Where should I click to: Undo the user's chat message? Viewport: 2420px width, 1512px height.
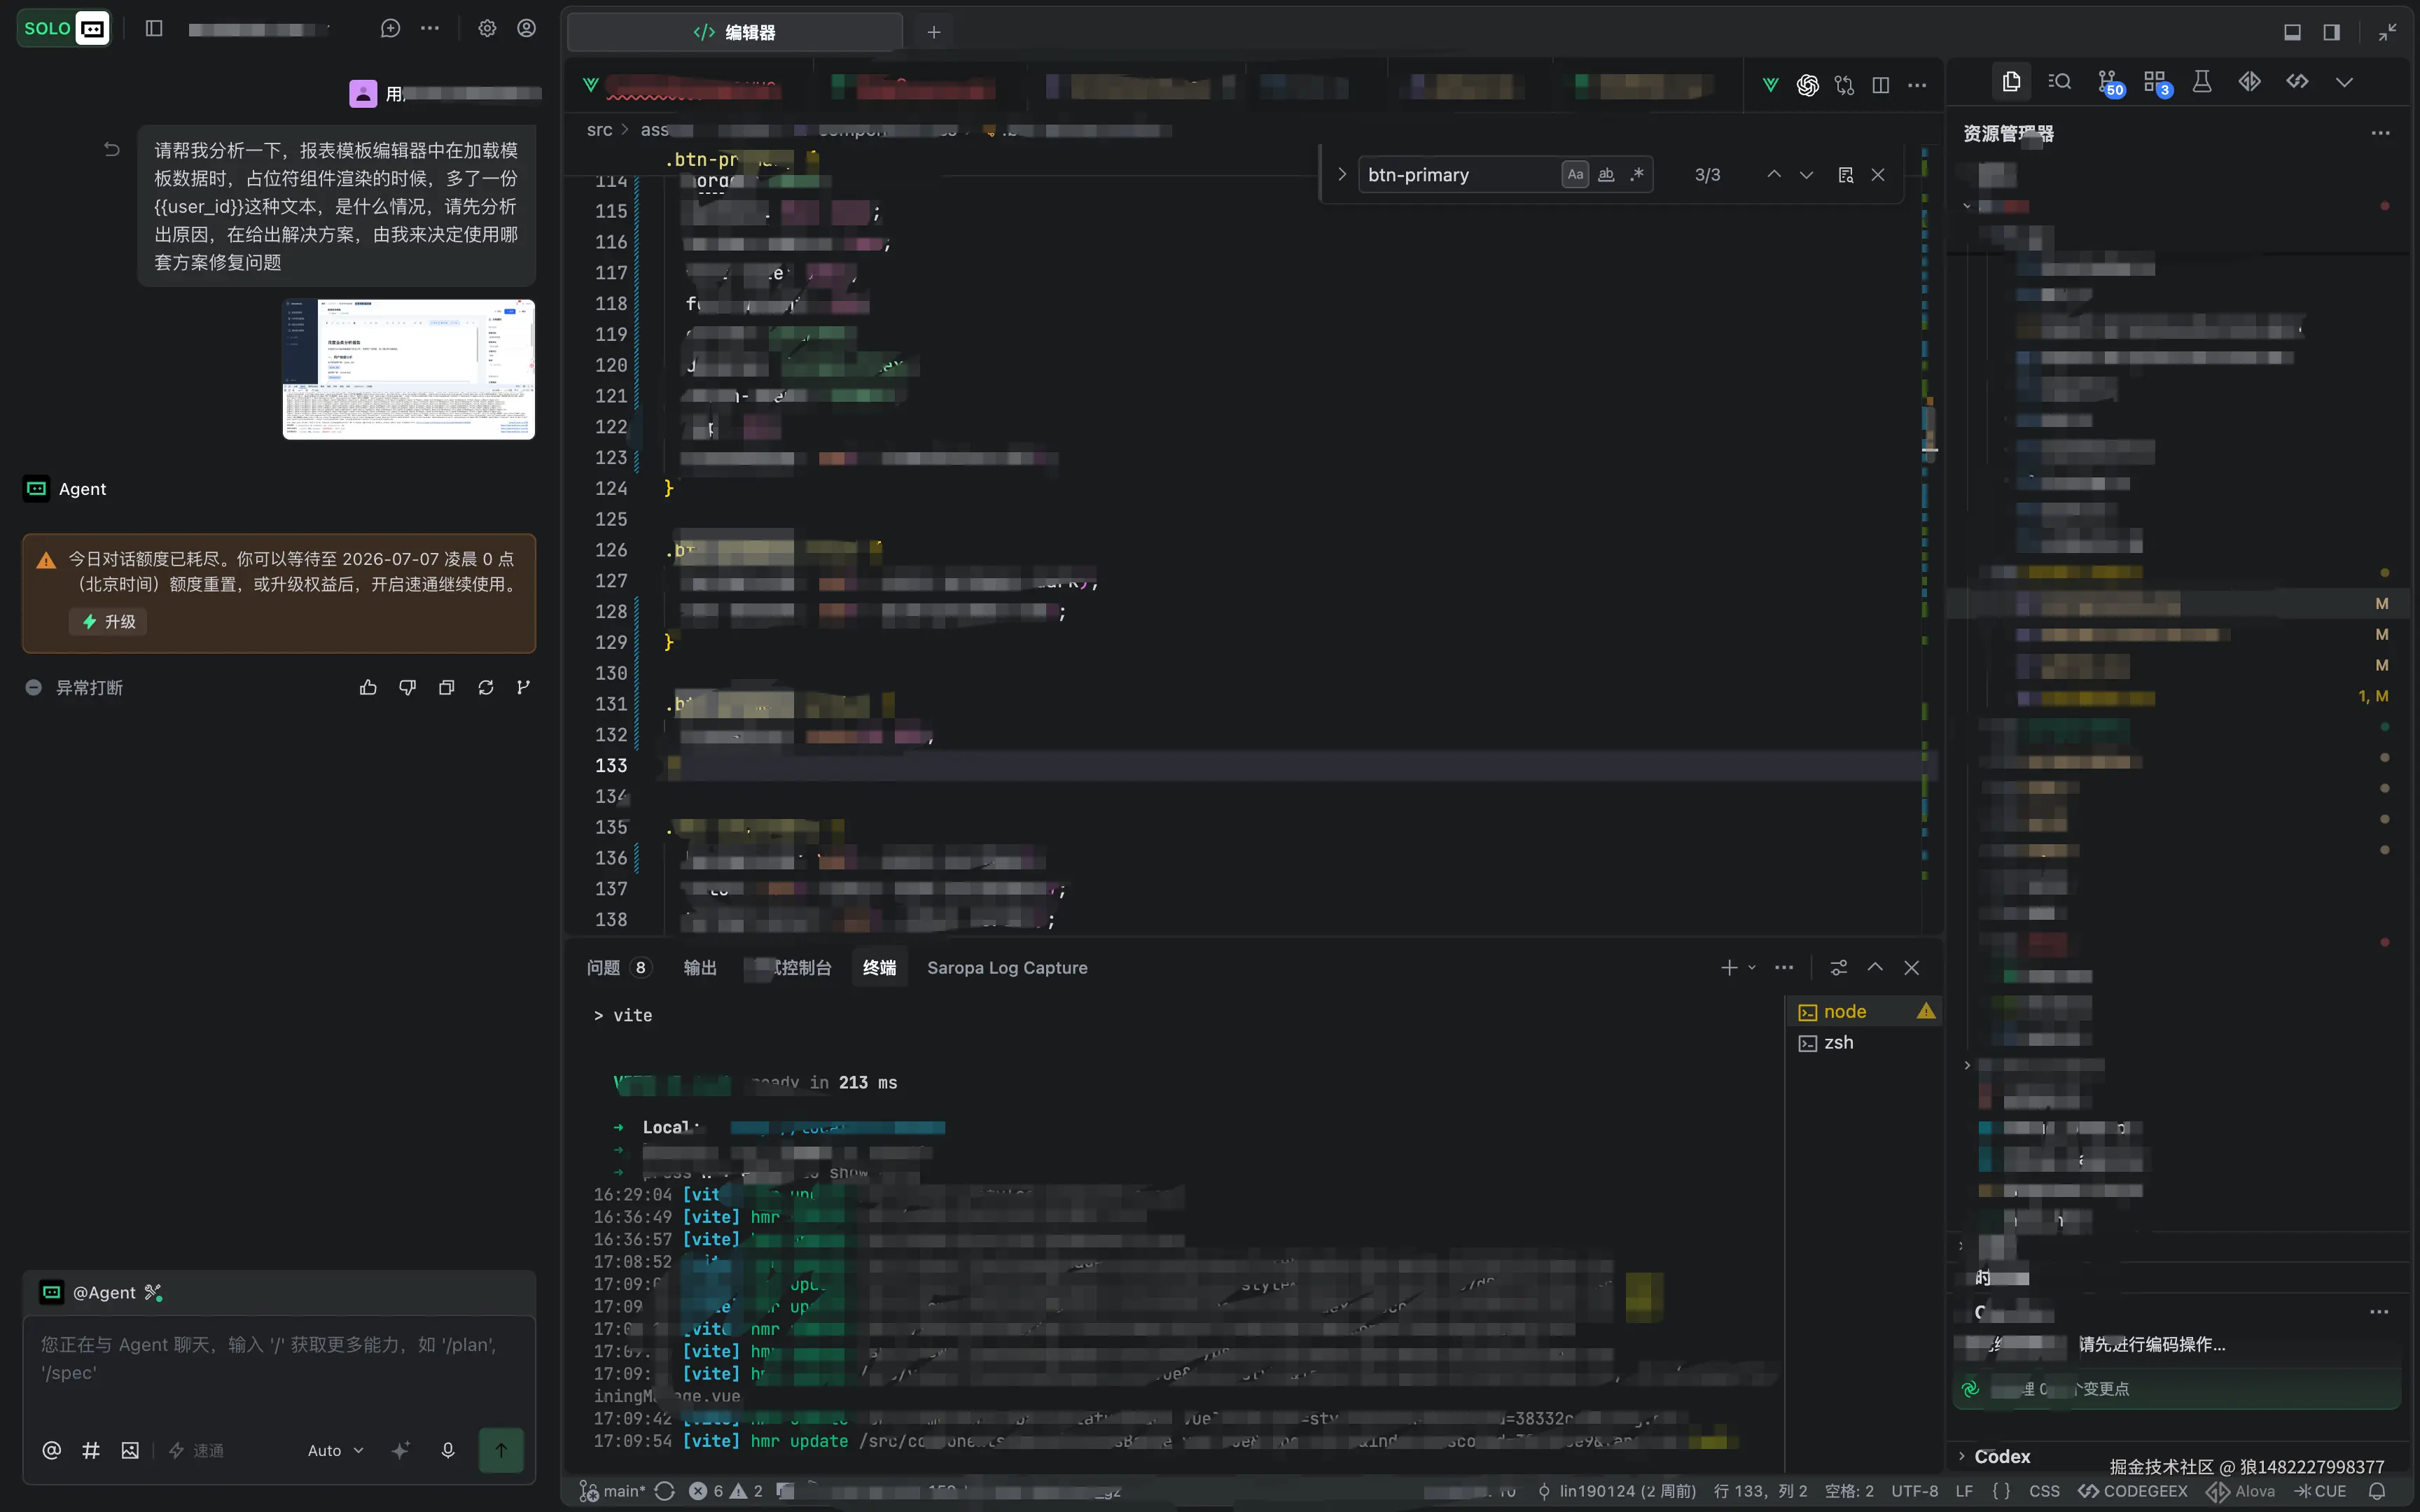pyautogui.click(x=112, y=149)
